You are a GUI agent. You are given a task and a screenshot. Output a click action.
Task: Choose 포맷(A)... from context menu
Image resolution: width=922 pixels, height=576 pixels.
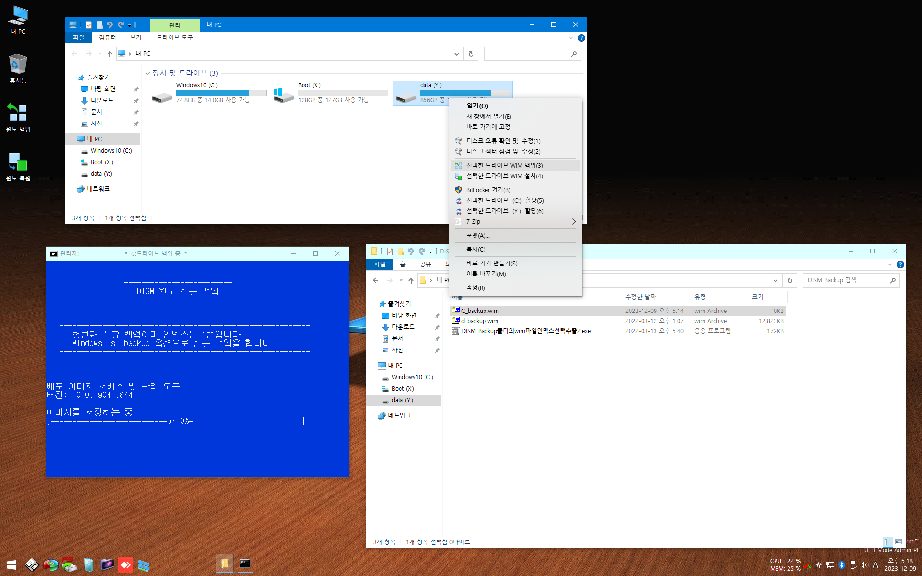(516, 235)
